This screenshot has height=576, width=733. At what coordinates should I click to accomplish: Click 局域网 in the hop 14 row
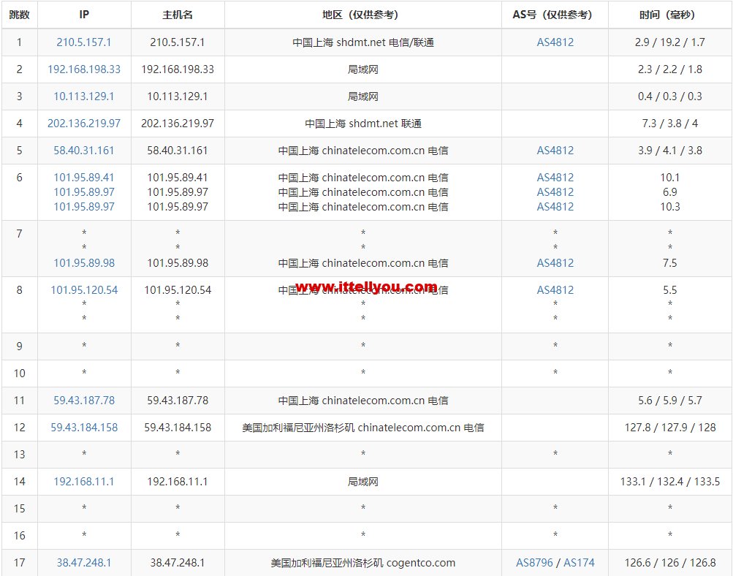[362, 482]
